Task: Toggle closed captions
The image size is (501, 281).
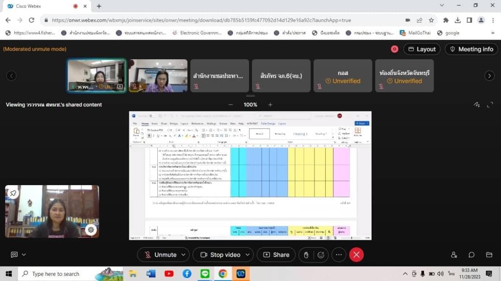Action: tap(14, 255)
